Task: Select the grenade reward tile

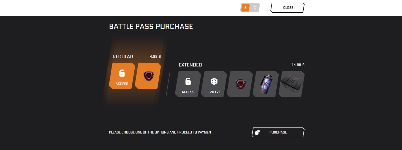Action: 266,84
